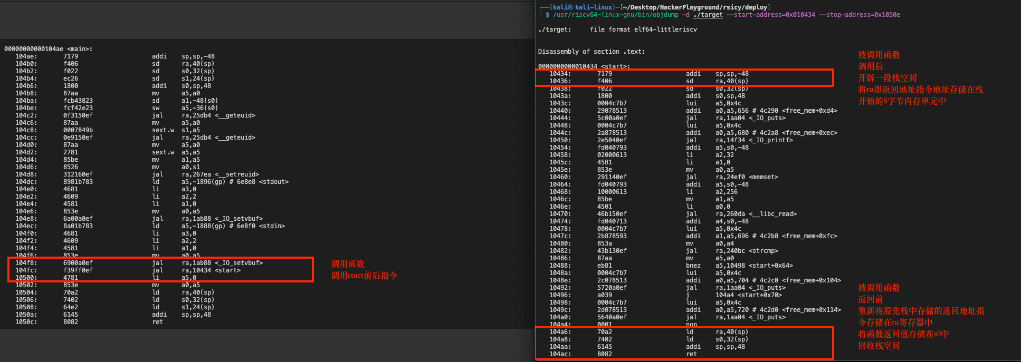Click 'Disassembly of section .text:' line
The height and width of the screenshot is (362, 1021).
click(x=591, y=52)
